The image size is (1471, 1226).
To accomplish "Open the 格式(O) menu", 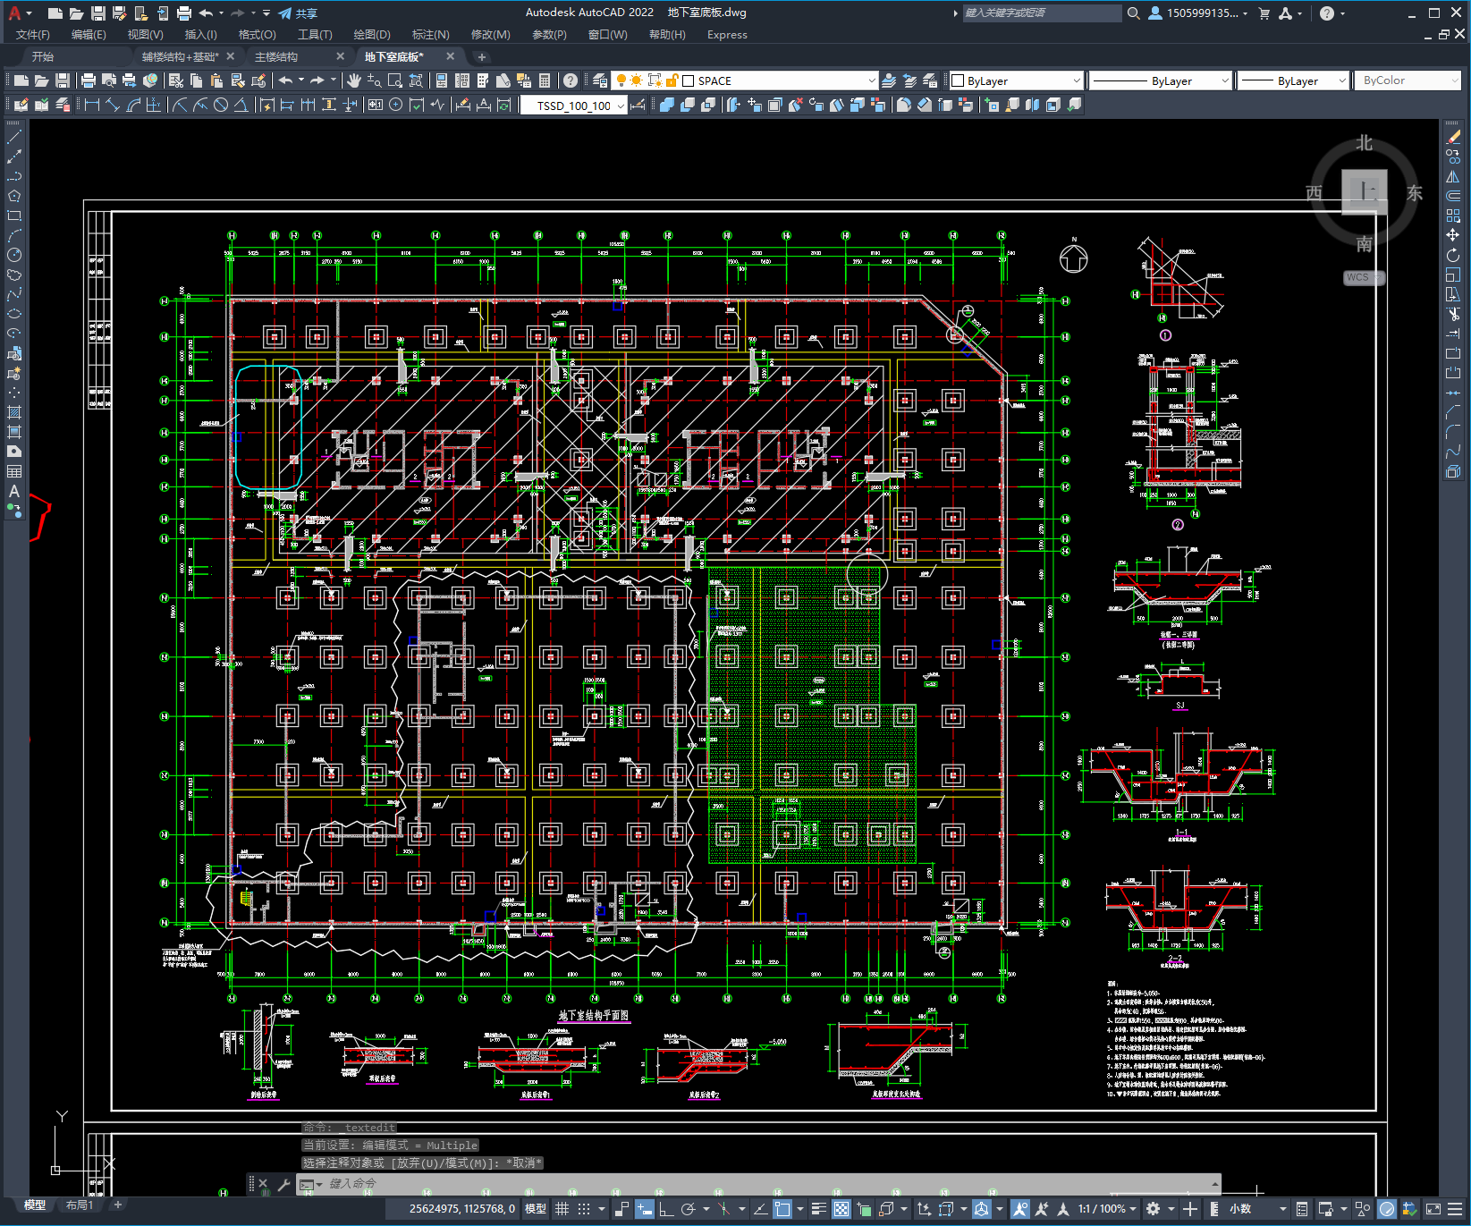I will click(x=257, y=35).
